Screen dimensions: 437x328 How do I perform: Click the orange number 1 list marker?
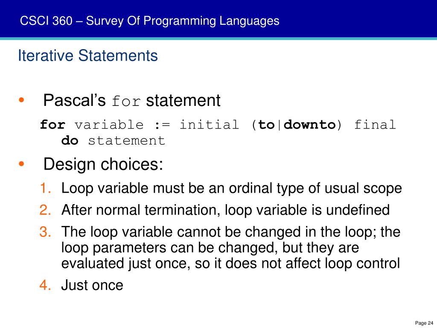point(45,188)
